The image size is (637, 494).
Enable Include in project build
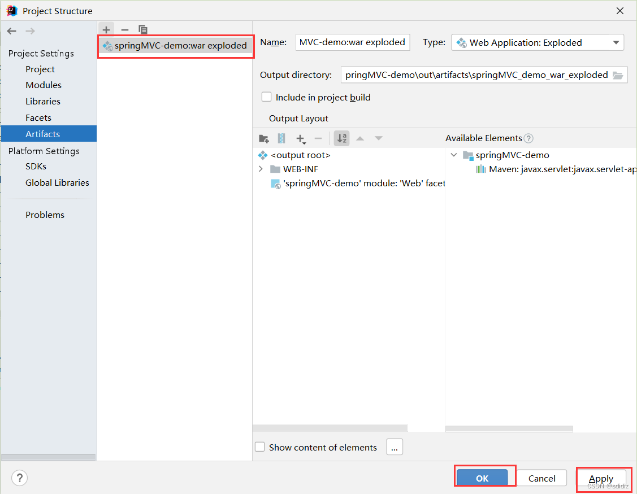coord(267,97)
